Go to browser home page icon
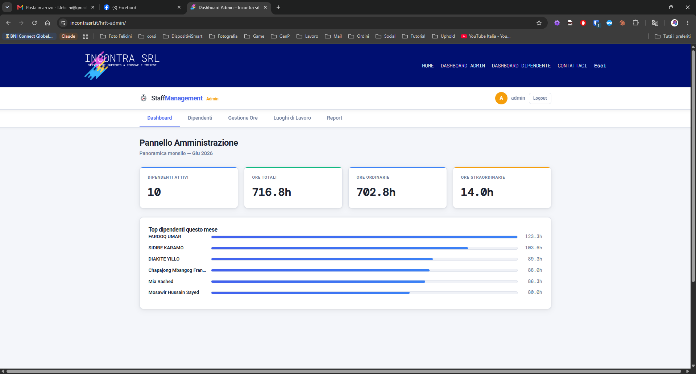 pyautogui.click(x=47, y=23)
